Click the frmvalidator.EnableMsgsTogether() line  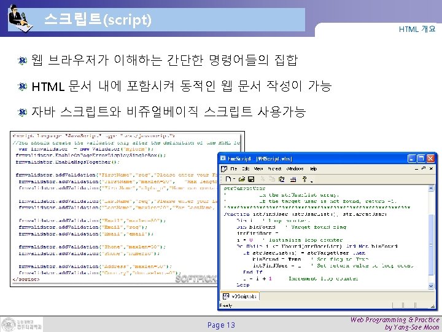point(68,162)
